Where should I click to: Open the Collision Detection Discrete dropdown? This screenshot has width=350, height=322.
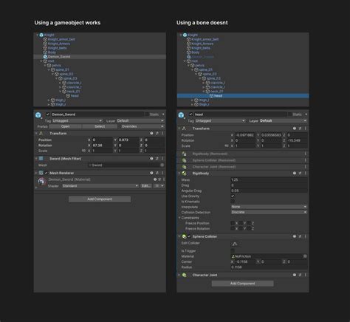[x=269, y=212]
